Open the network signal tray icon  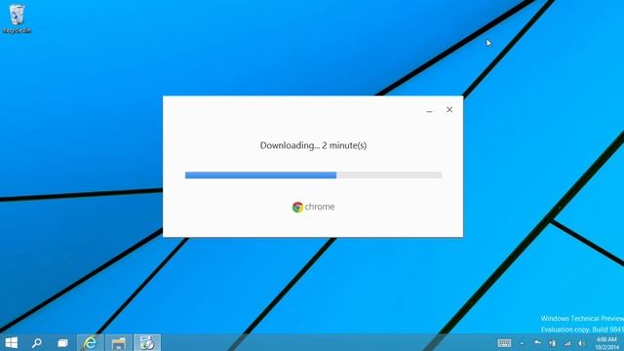567,343
